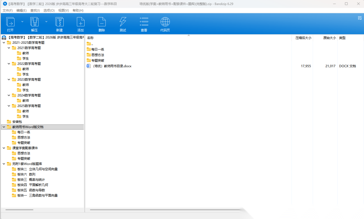Click the Extract (解压) toolbar icon
This screenshot has height=219, width=364.
point(34,22)
